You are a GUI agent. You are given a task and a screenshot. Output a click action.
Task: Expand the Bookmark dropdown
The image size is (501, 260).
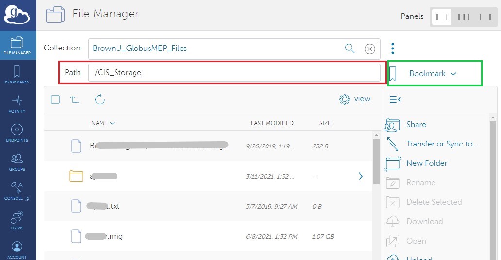pos(433,74)
